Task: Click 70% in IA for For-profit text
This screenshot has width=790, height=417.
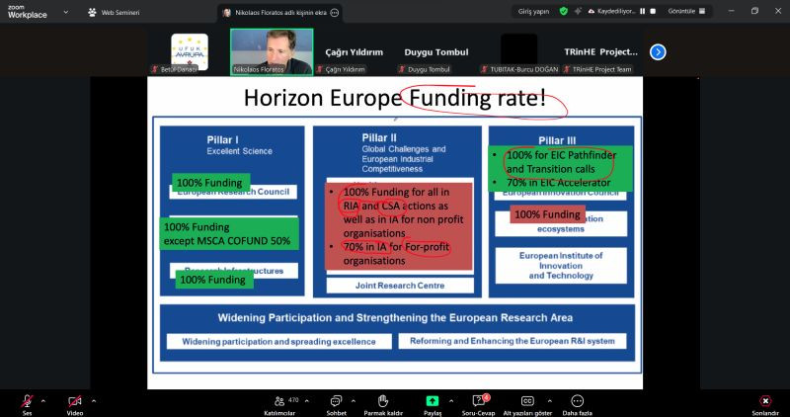Action: point(396,247)
